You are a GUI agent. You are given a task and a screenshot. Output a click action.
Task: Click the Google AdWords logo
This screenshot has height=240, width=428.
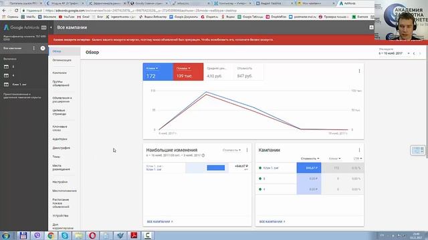pyautogui.click(x=25, y=27)
